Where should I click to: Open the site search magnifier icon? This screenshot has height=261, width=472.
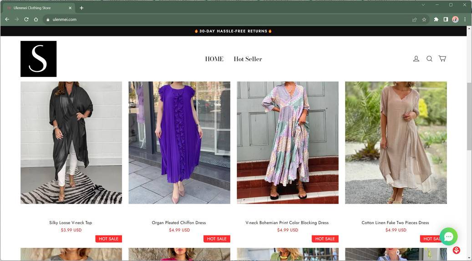click(429, 59)
